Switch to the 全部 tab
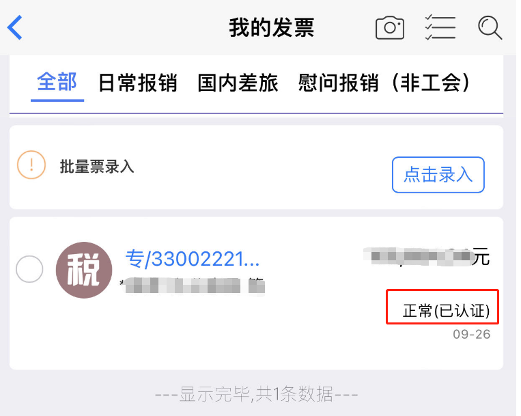Viewport: 521px width, 416px height. pos(57,82)
